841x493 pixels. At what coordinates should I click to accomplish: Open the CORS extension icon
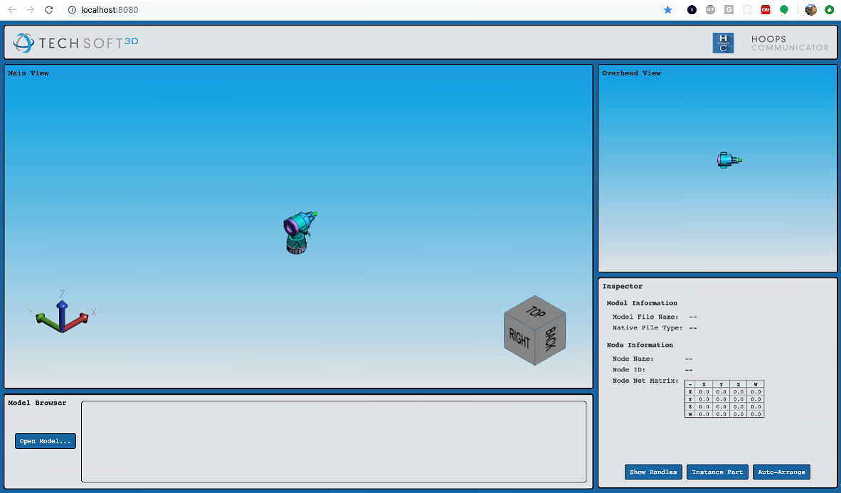pyautogui.click(x=765, y=10)
